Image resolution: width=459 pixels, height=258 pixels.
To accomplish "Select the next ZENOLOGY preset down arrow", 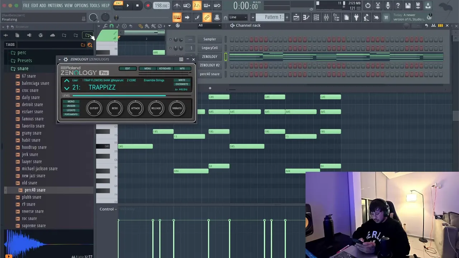I will point(67,88).
